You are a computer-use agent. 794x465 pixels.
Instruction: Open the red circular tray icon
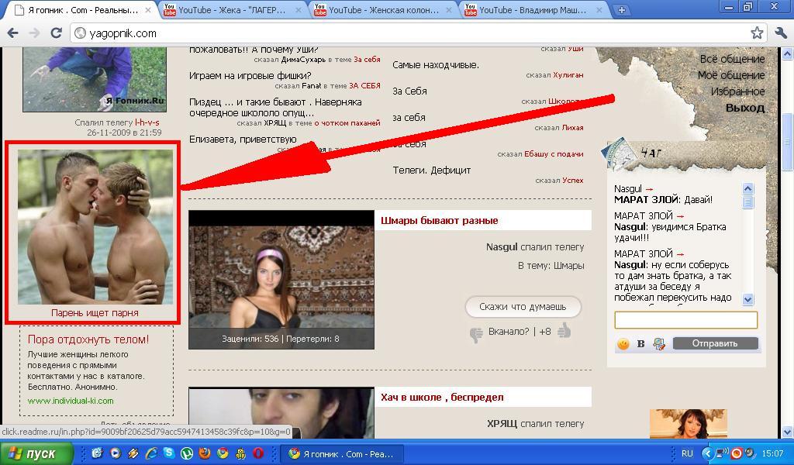tap(737, 453)
